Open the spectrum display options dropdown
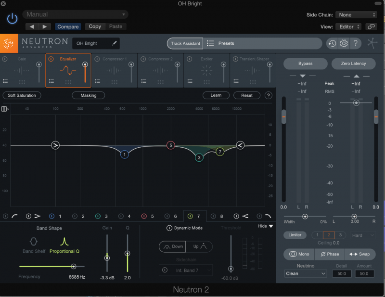 (x=5, y=109)
